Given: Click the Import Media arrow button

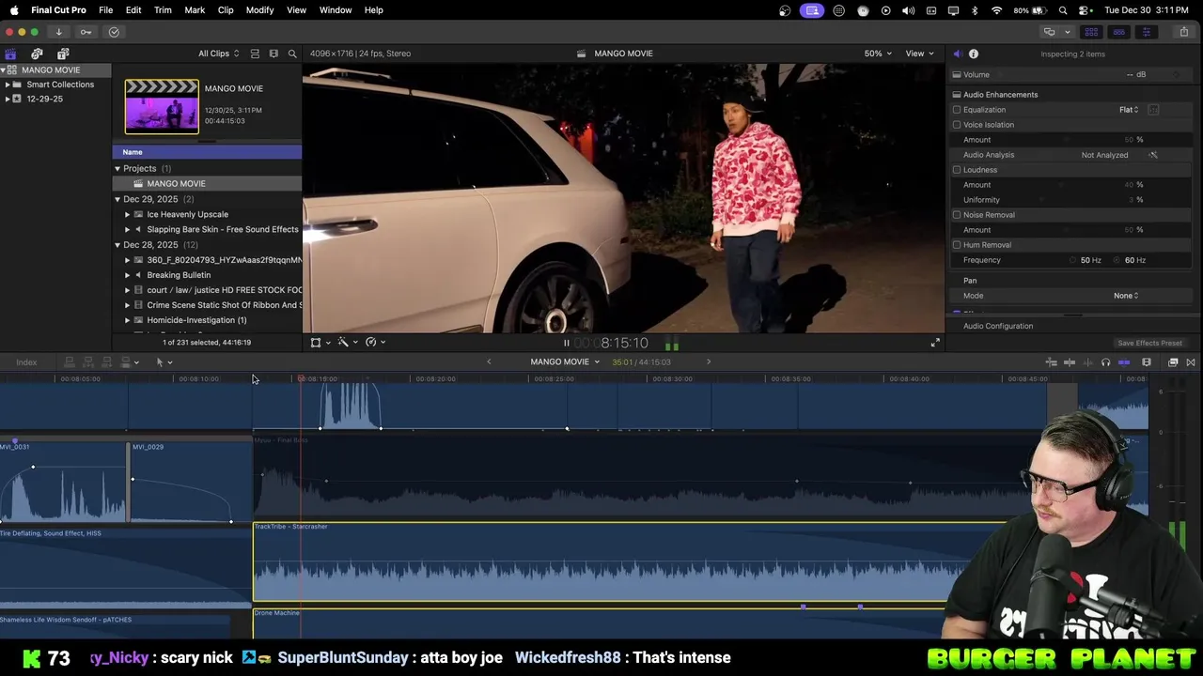Looking at the screenshot, I should click(58, 32).
